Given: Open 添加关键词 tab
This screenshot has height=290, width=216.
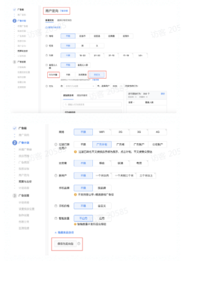Looking at the screenshot, I should click(82, 96).
